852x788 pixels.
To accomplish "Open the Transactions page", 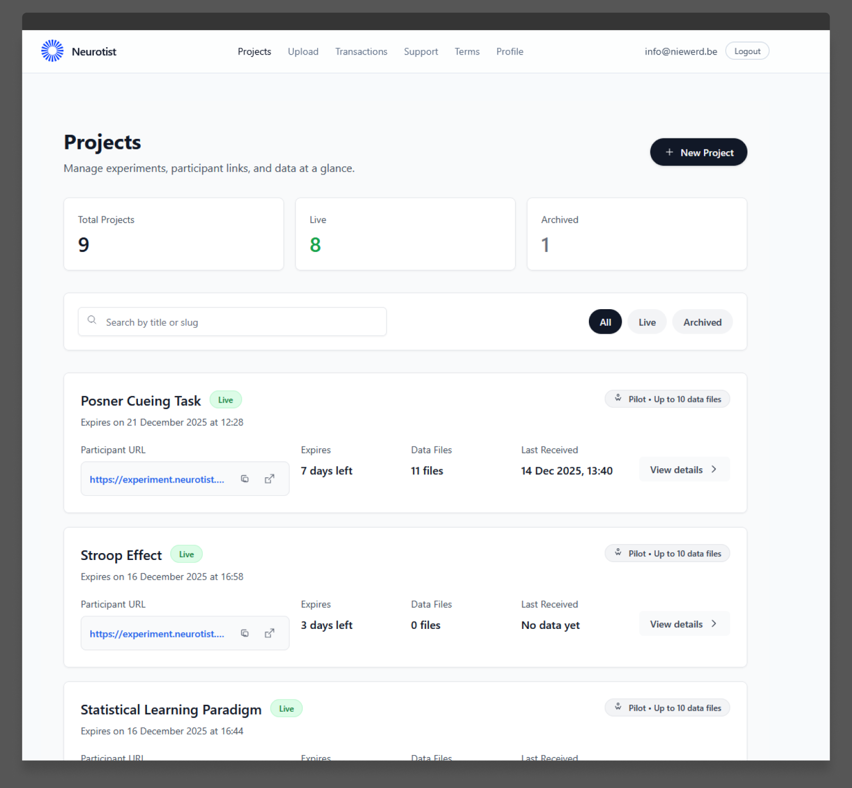I will 361,51.
